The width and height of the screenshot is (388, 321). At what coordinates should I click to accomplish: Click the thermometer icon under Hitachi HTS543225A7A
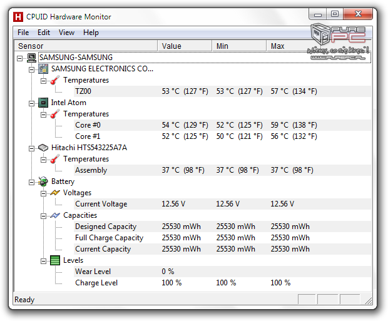(x=54, y=159)
